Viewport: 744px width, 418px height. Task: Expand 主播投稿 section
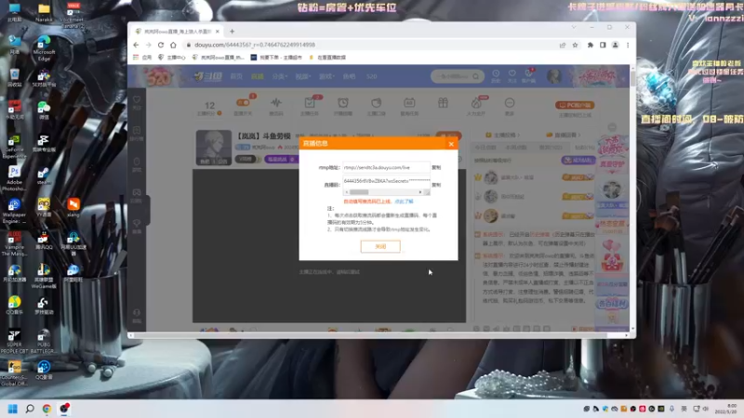(x=502, y=135)
